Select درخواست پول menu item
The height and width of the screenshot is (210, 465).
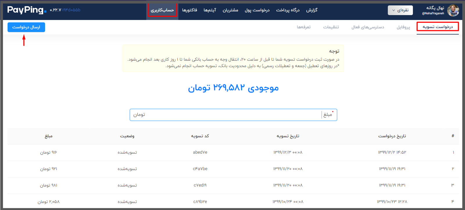[x=257, y=10]
